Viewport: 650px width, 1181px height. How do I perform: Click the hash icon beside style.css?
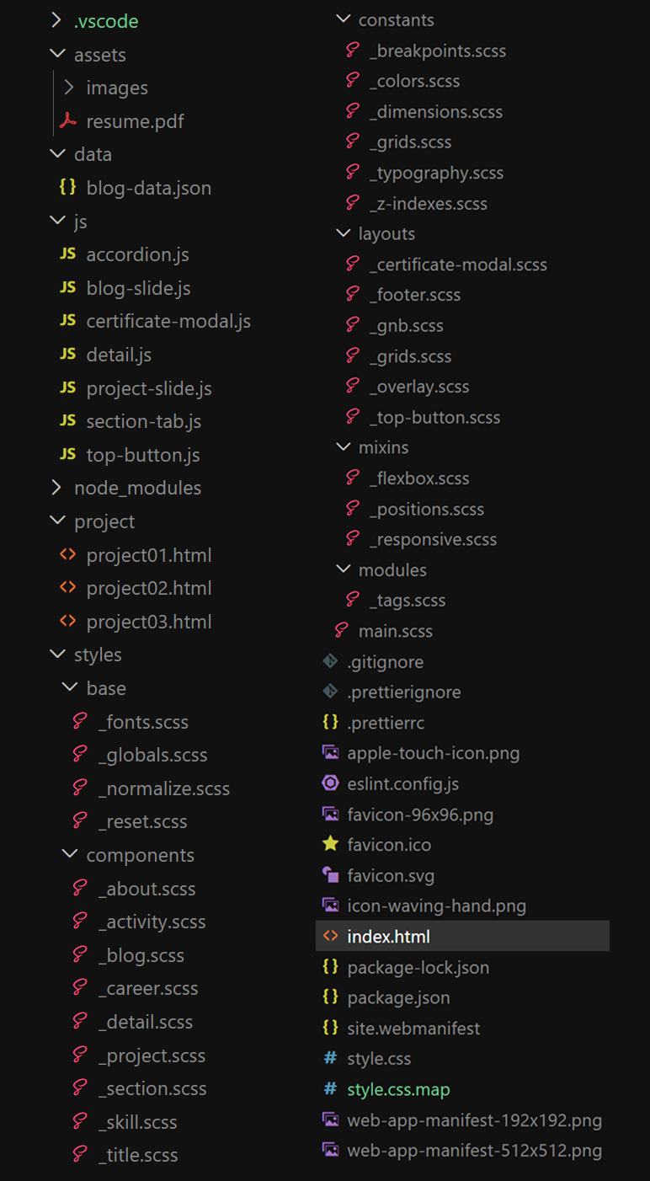pos(331,1058)
